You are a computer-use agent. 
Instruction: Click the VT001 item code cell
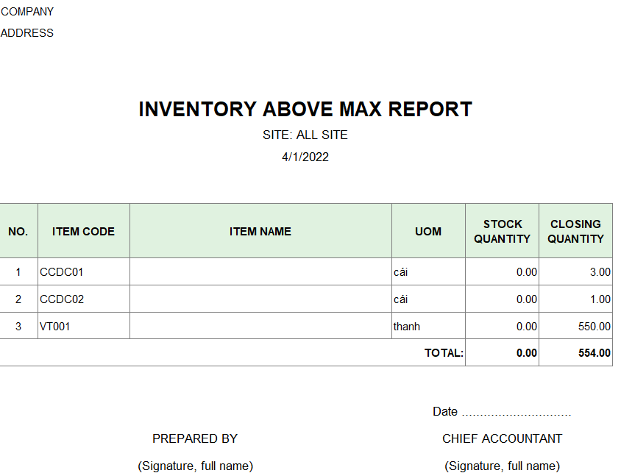pyautogui.click(x=55, y=327)
